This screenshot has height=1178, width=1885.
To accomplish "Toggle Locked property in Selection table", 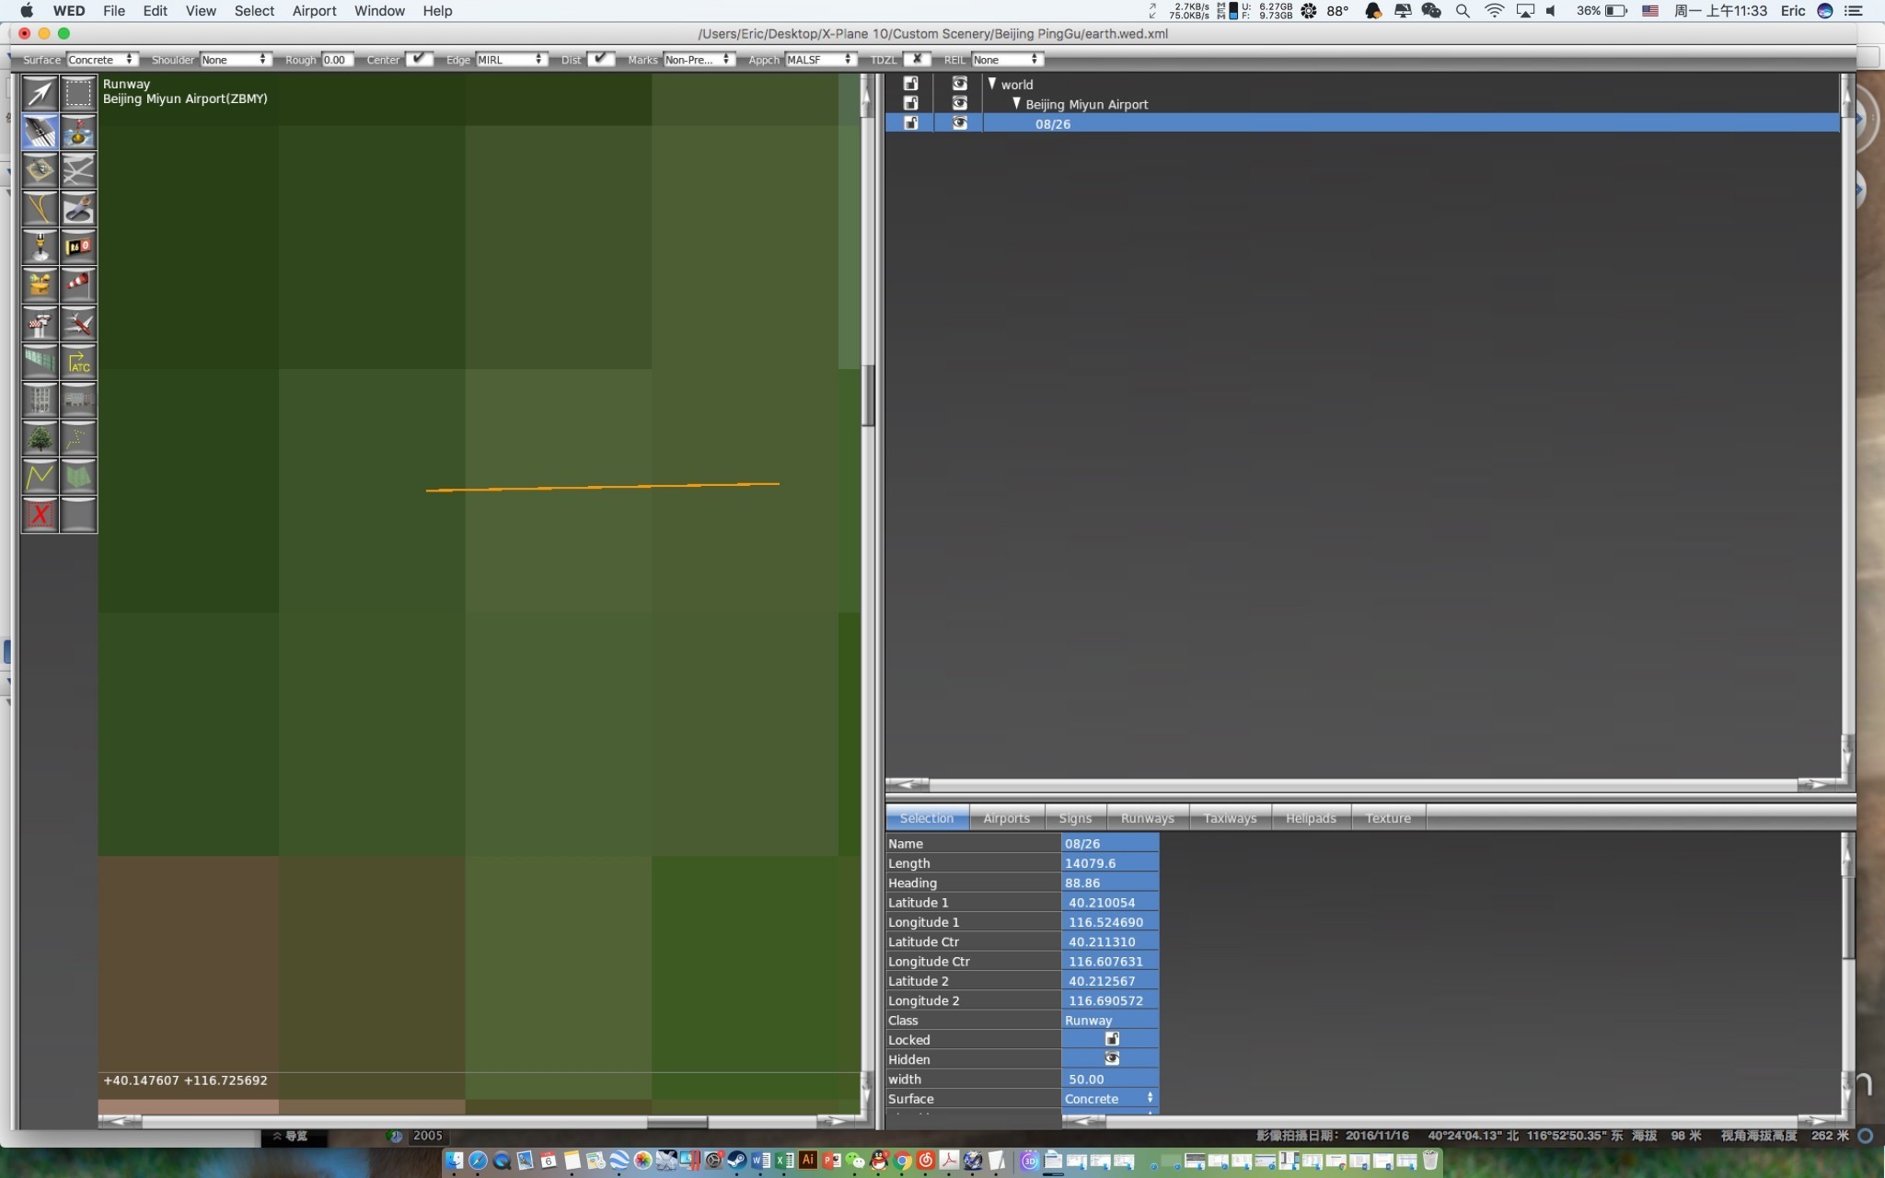I will (x=1111, y=1039).
